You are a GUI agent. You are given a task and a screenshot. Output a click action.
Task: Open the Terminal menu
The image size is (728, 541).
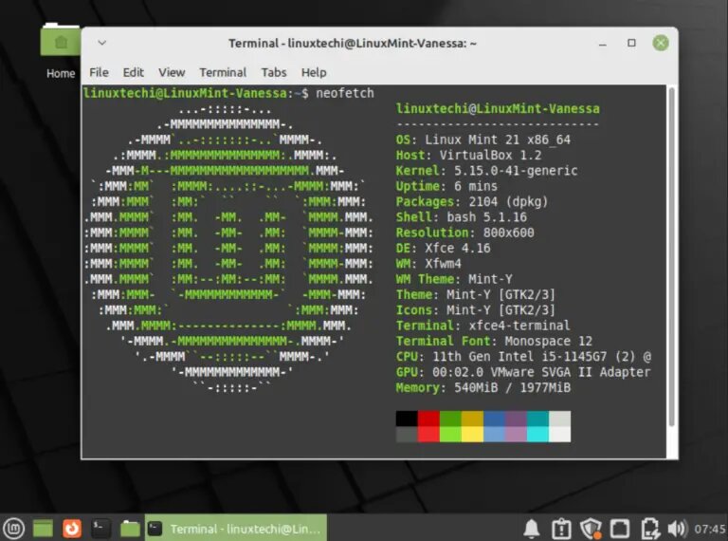pyautogui.click(x=223, y=72)
